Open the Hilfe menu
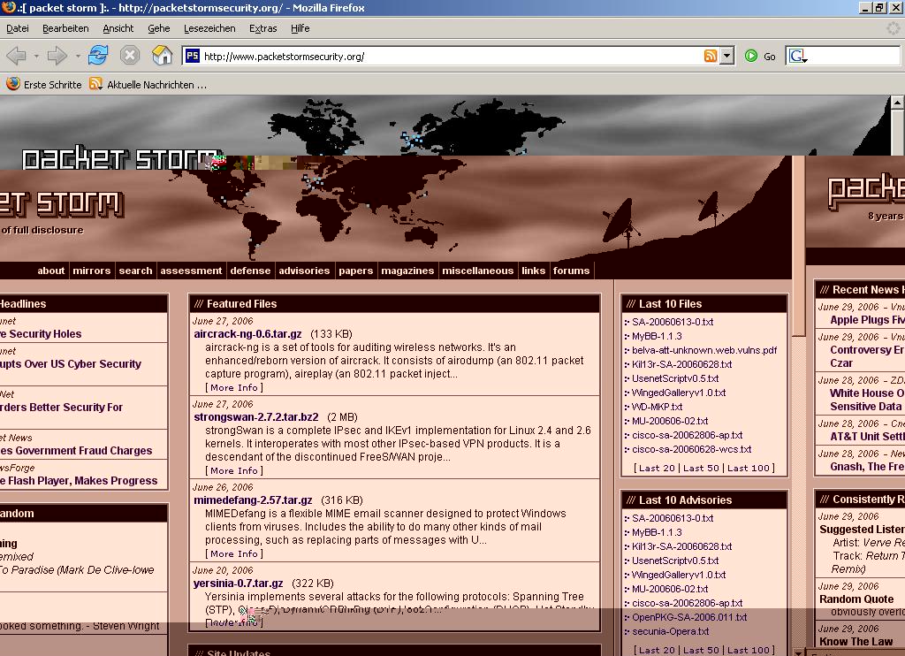 click(300, 28)
